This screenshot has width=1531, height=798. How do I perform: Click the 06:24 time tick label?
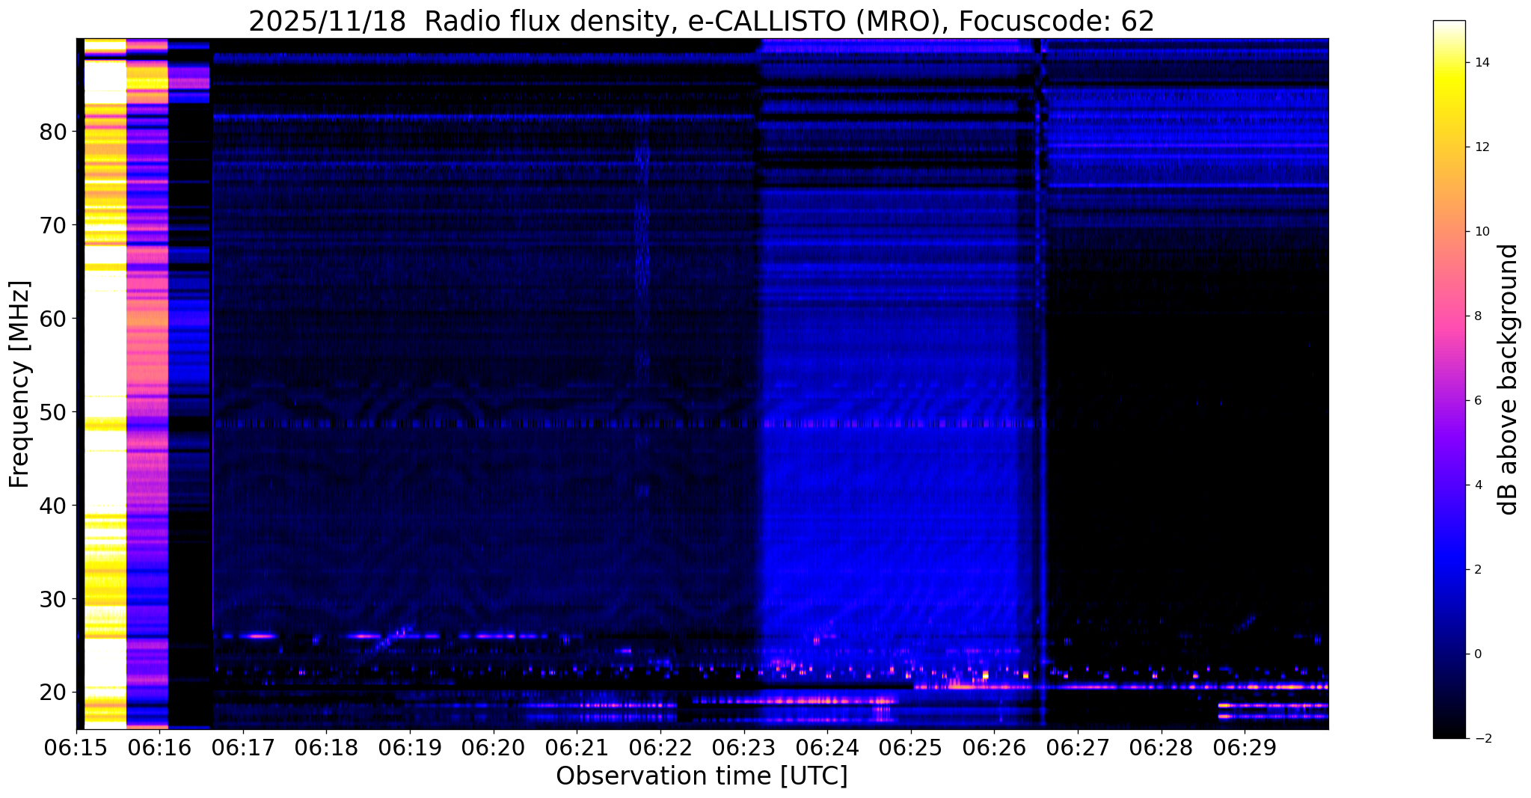coord(827,746)
